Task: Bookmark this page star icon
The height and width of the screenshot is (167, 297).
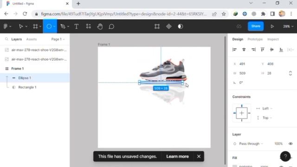Action: 224,14
